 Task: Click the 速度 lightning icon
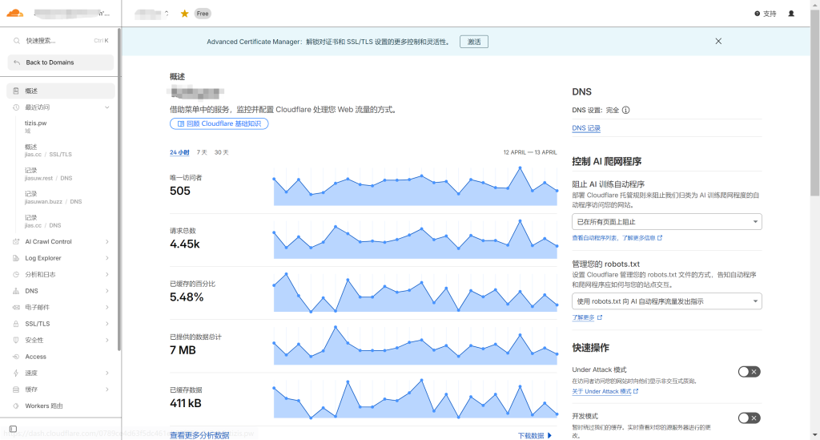click(x=16, y=373)
